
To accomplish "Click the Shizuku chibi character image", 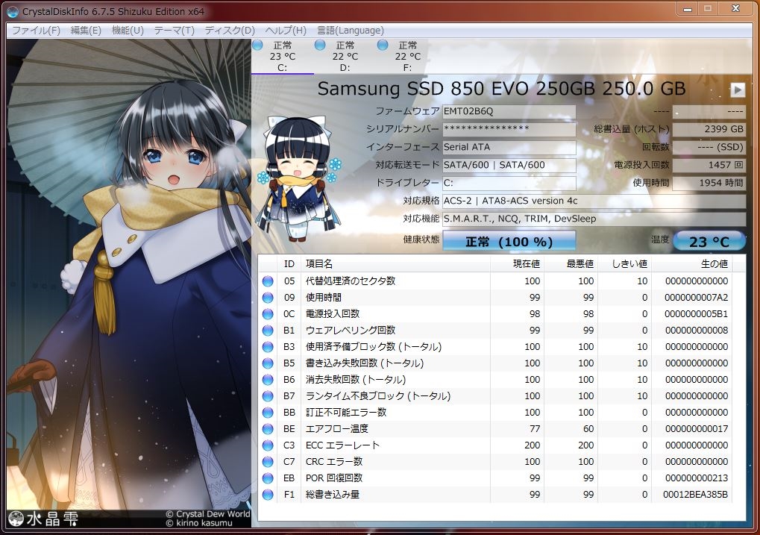I will 298,178.
